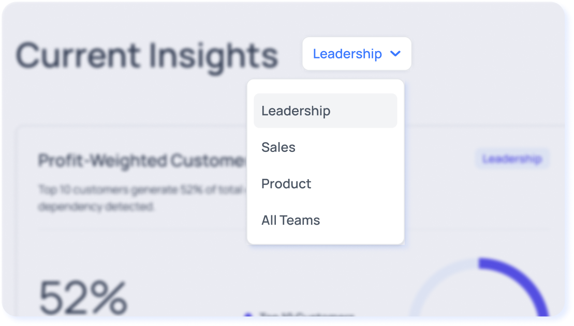Viewport: 574px width, 326px height.
Task: Click the empty white padding above Leadership option
Action: (x=325, y=86)
